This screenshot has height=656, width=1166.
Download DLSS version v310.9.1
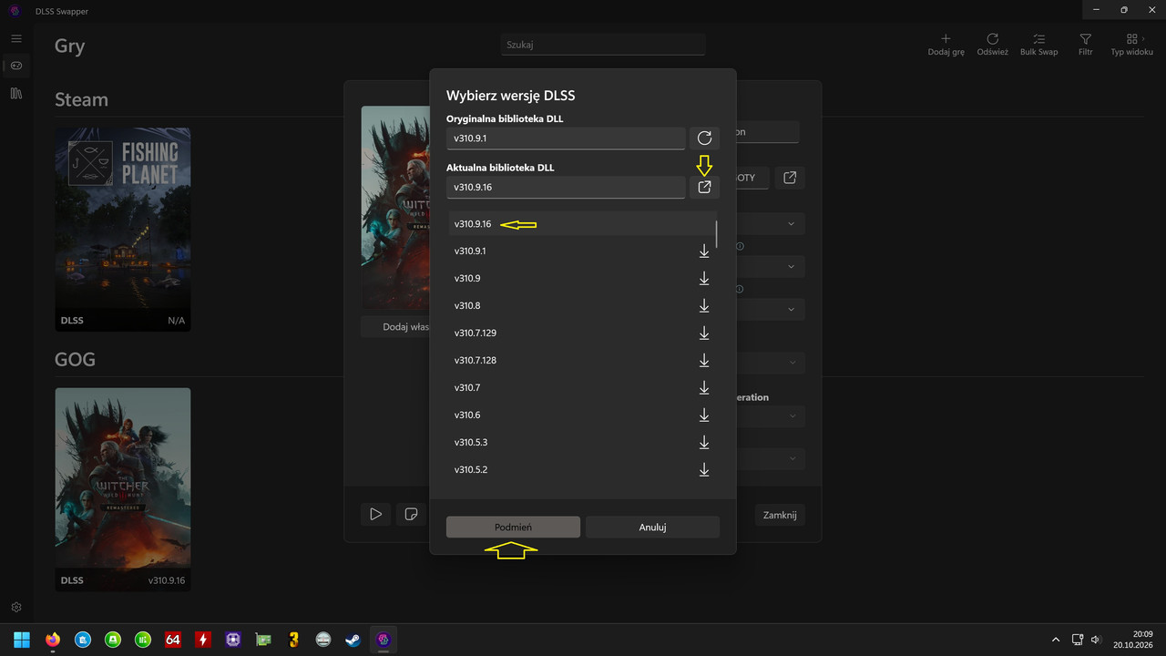pos(704,251)
